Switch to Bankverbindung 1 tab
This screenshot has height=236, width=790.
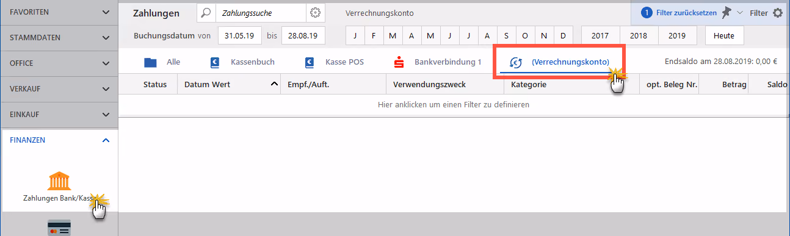438,62
